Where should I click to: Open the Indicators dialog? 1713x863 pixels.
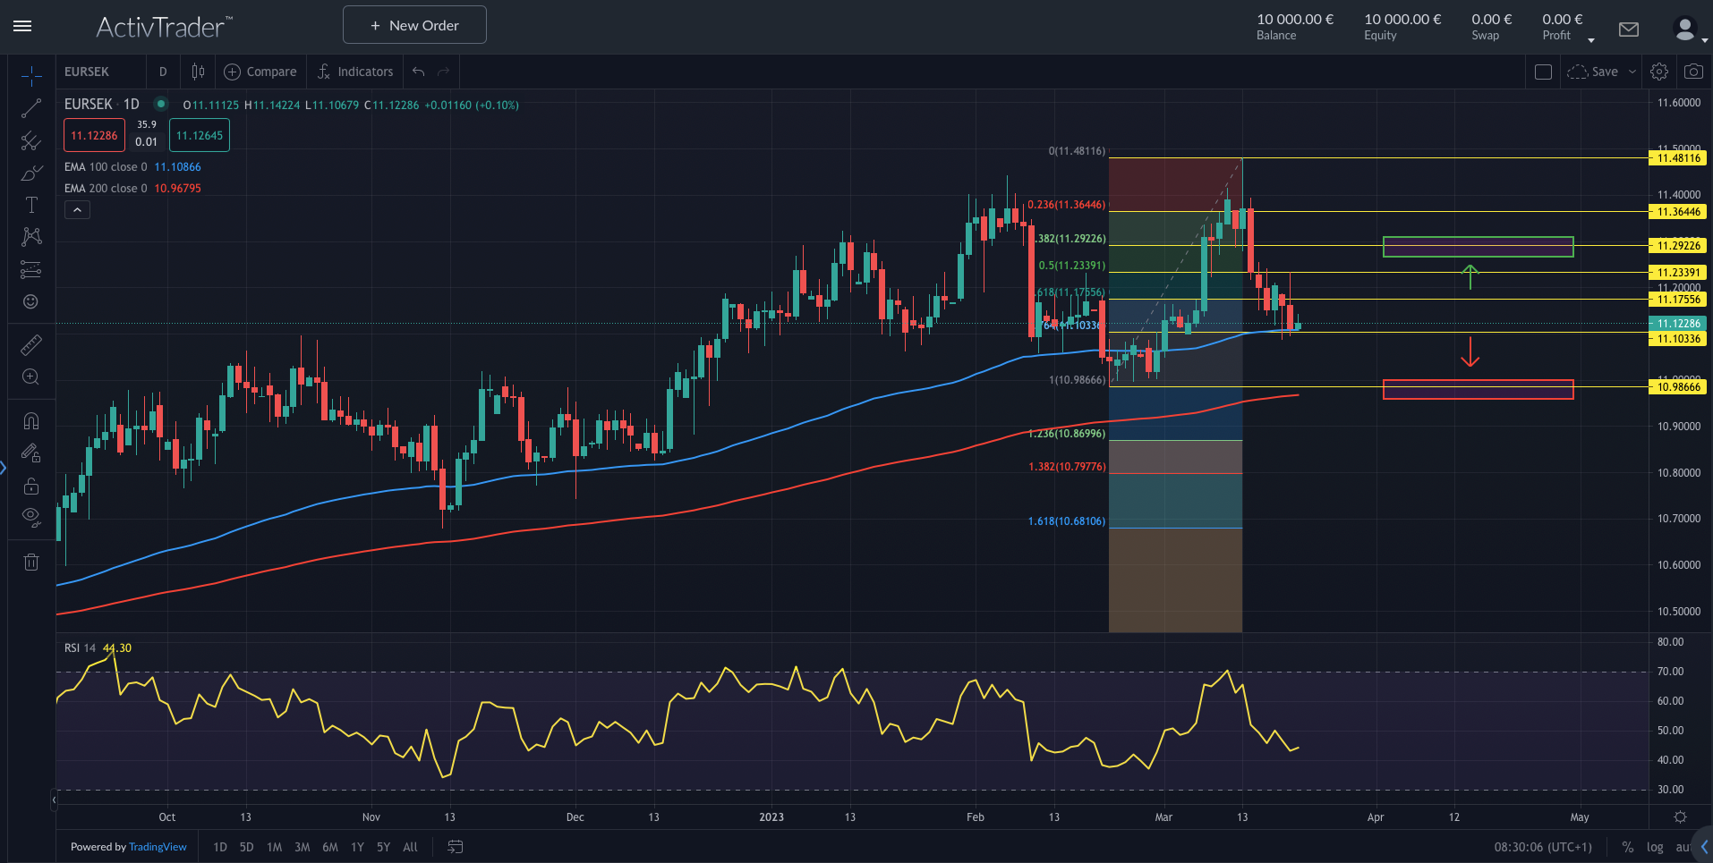pyautogui.click(x=355, y=72)
